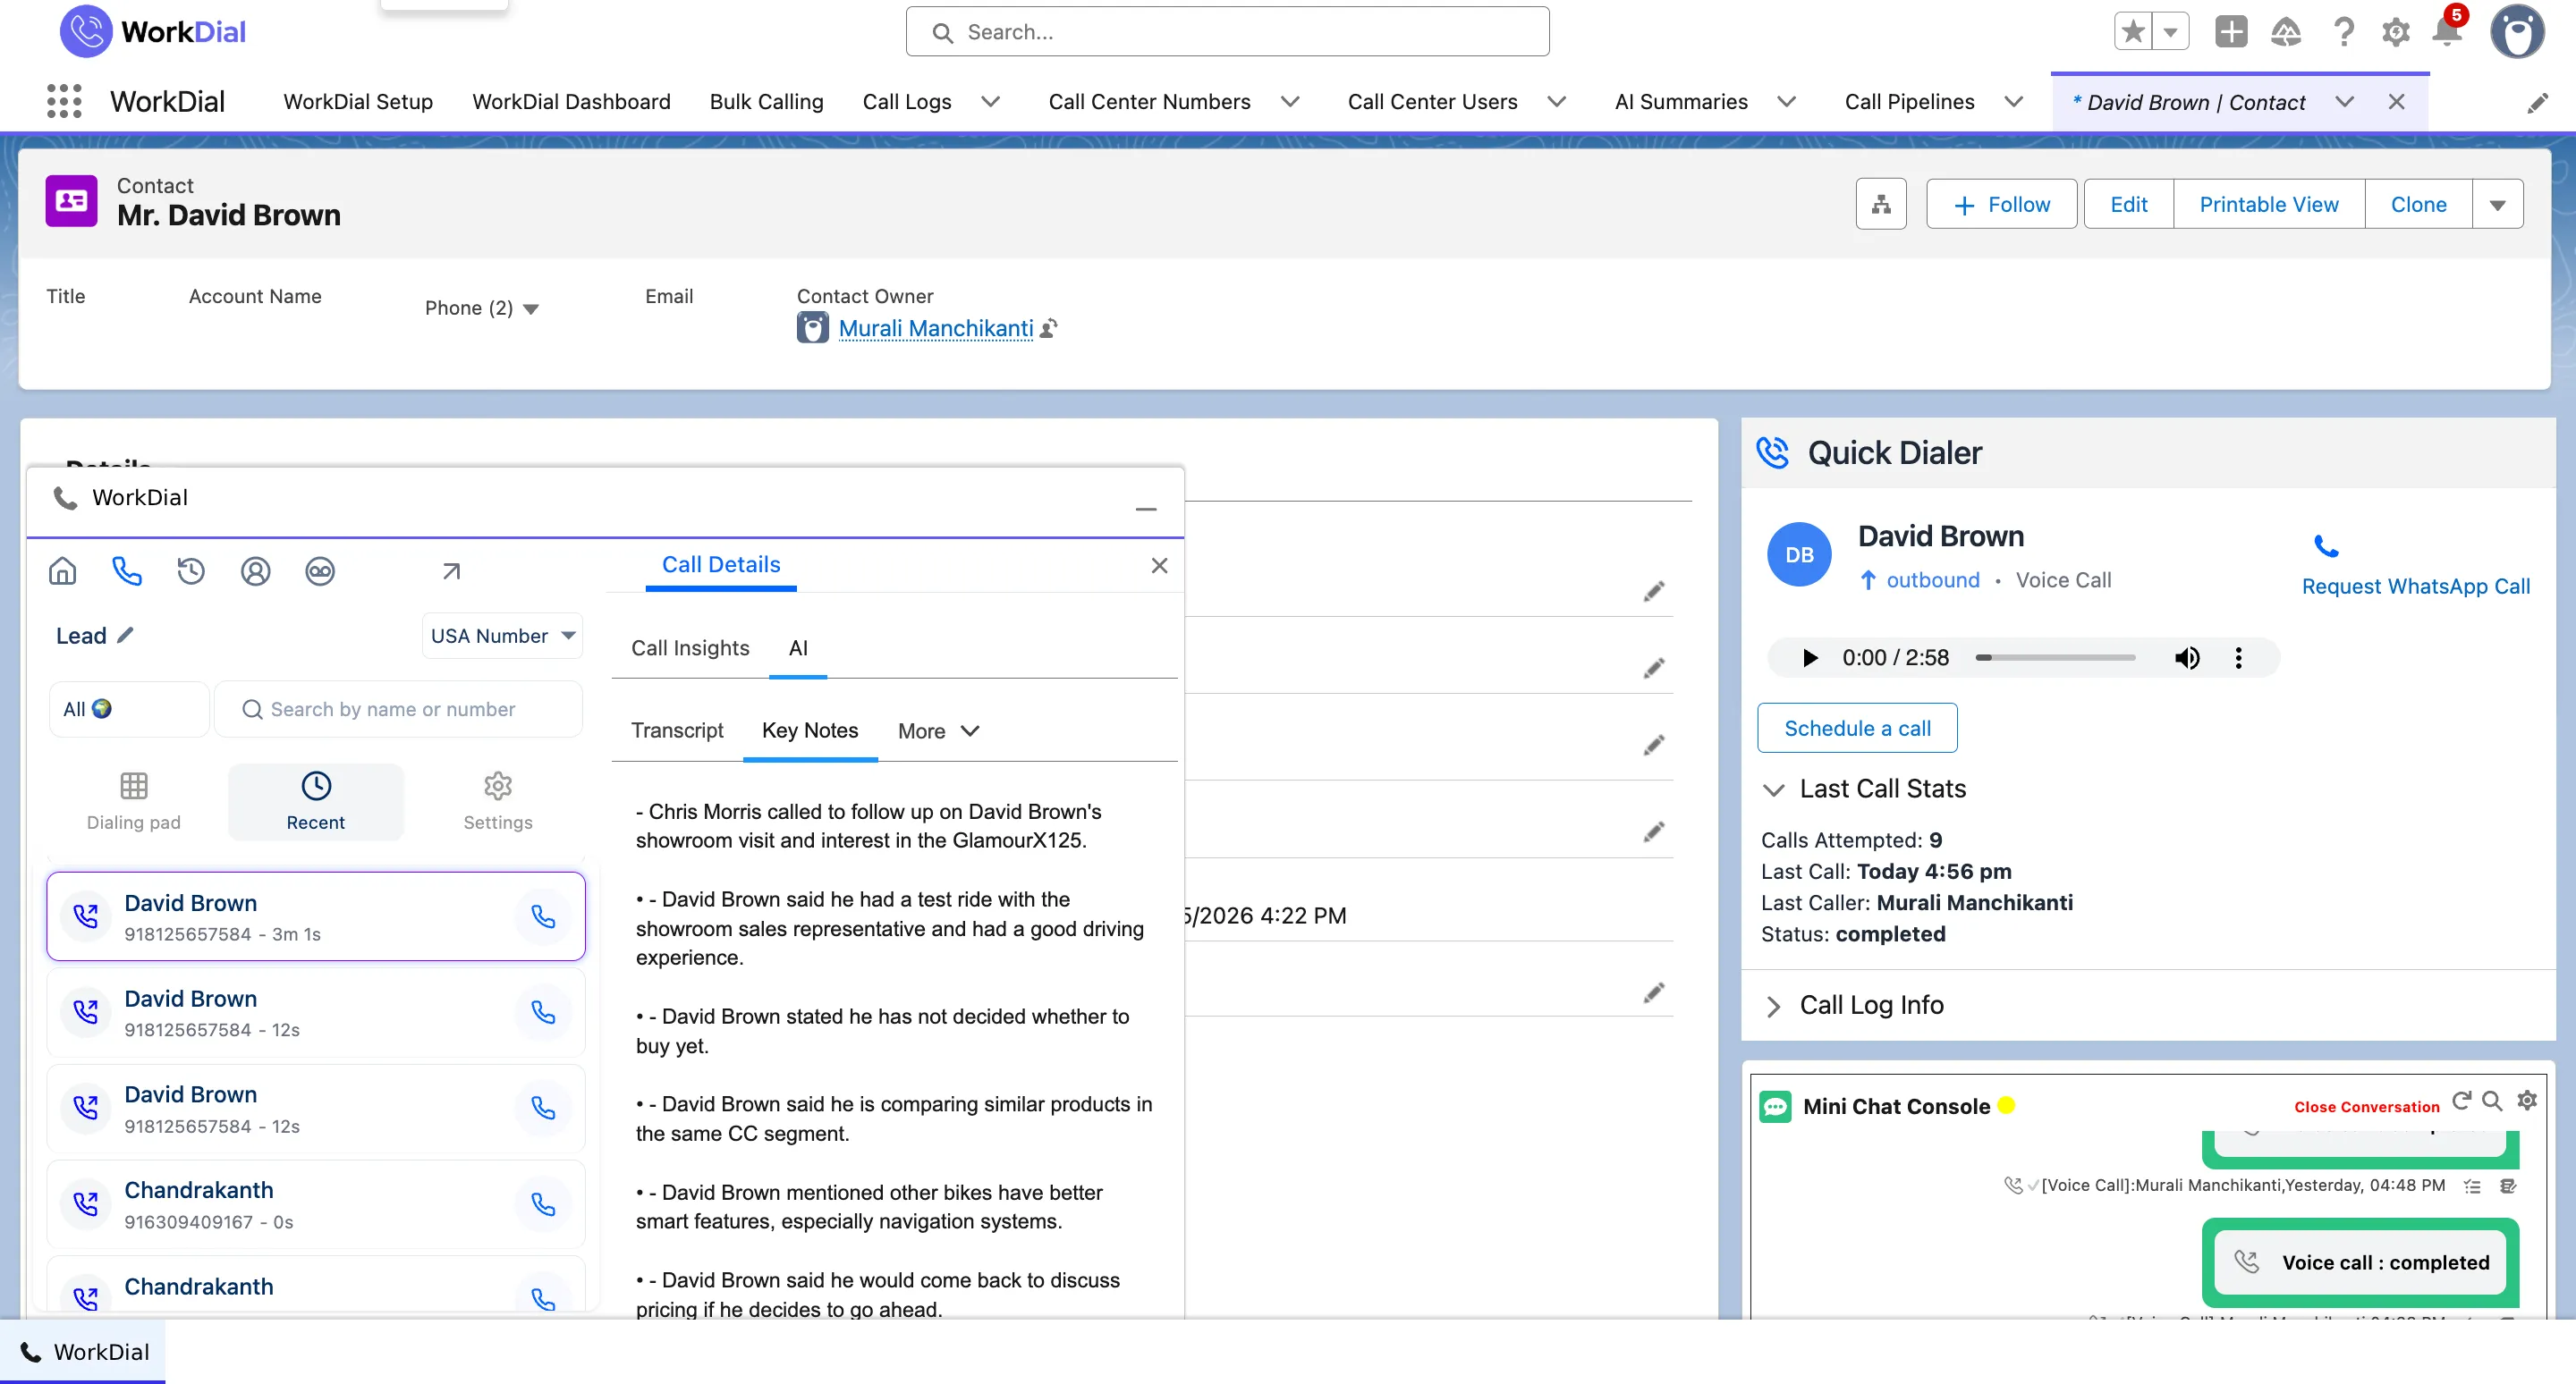Open the softphone call history icon
The width and height of the screenshot is (2576, 1384).
coord(191,570)
